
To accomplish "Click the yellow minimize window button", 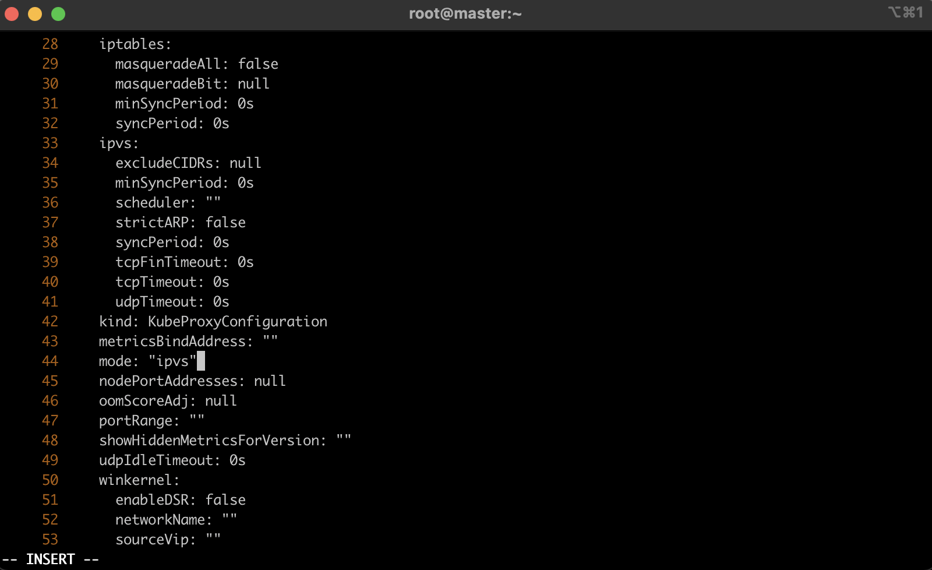I will pyautogui.click(x=35, y=14).
